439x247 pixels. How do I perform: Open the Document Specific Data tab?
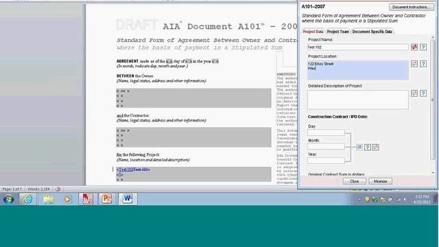click(372, 32)
